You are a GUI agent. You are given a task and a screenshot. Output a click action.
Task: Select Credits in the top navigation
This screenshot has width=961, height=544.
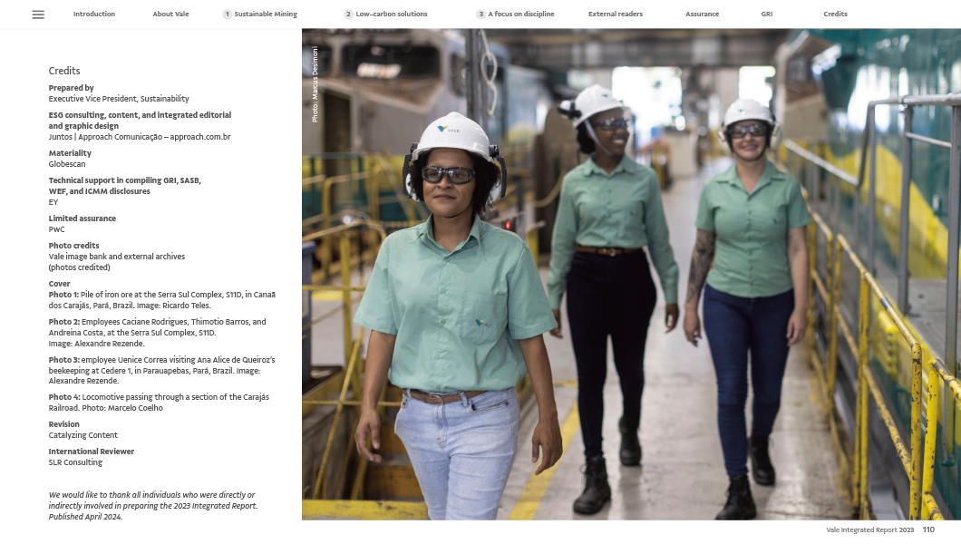[835, 15]
